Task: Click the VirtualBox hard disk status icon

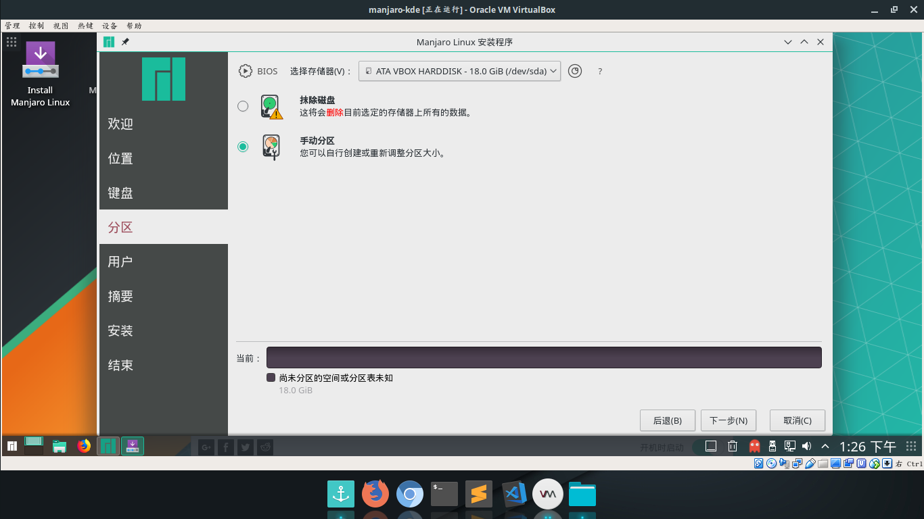Action: click(x=759, y=463)
